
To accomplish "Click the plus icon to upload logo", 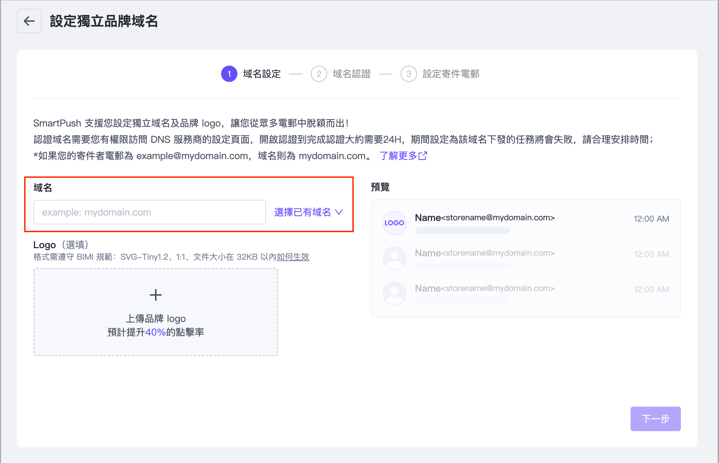I will click(156, 295).
